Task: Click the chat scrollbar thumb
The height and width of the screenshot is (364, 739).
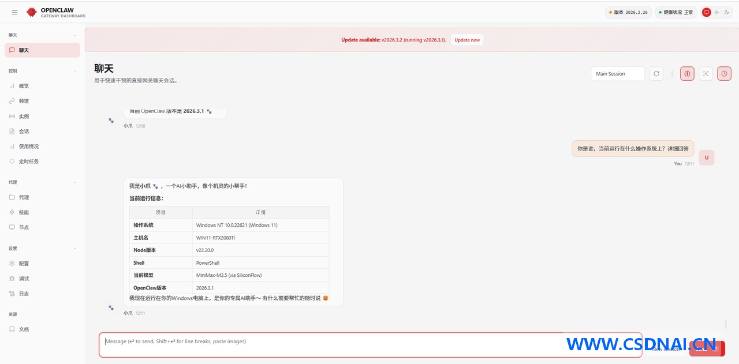Action: click(726, 324)
